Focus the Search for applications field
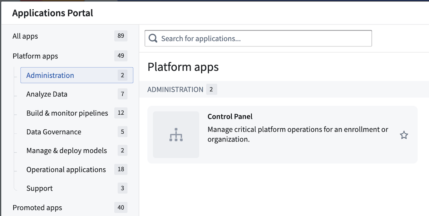This screenshot has height=216, width=429. click(x=258, y=38)
